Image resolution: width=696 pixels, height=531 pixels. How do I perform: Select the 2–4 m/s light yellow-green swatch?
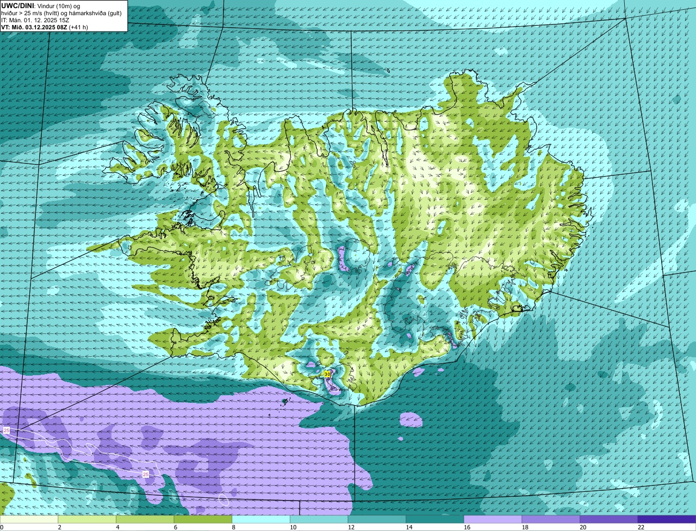pos(87,520)
